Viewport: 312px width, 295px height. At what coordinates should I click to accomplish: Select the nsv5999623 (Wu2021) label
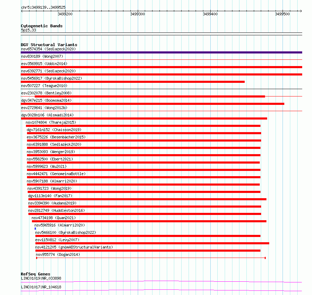(47, 166)
